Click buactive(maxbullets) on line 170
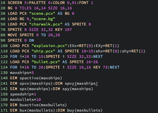This screenshot has width=158, height=113. coord(43,105)
